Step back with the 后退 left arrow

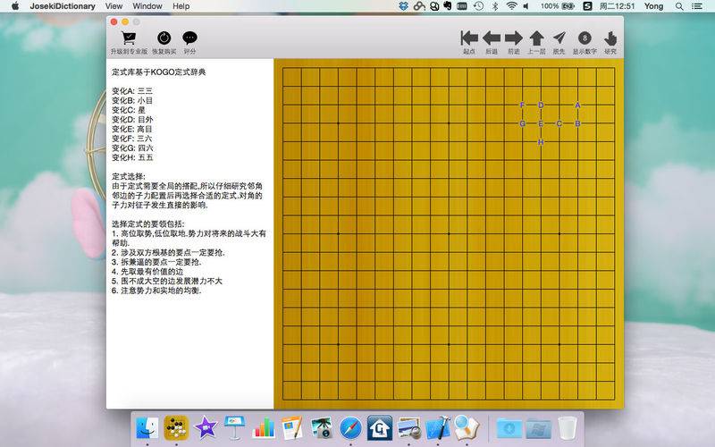pyautogui.click(x=492, y=38)
